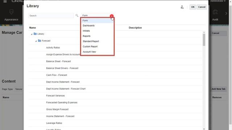The height and width of the screenshot is (130, 232).
Task: Open the hamburger navigator menu
Action: tap(5, 1)
